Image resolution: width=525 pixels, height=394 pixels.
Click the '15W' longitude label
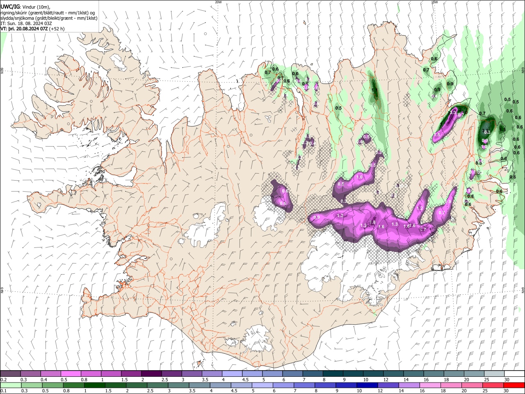point(434,2)
